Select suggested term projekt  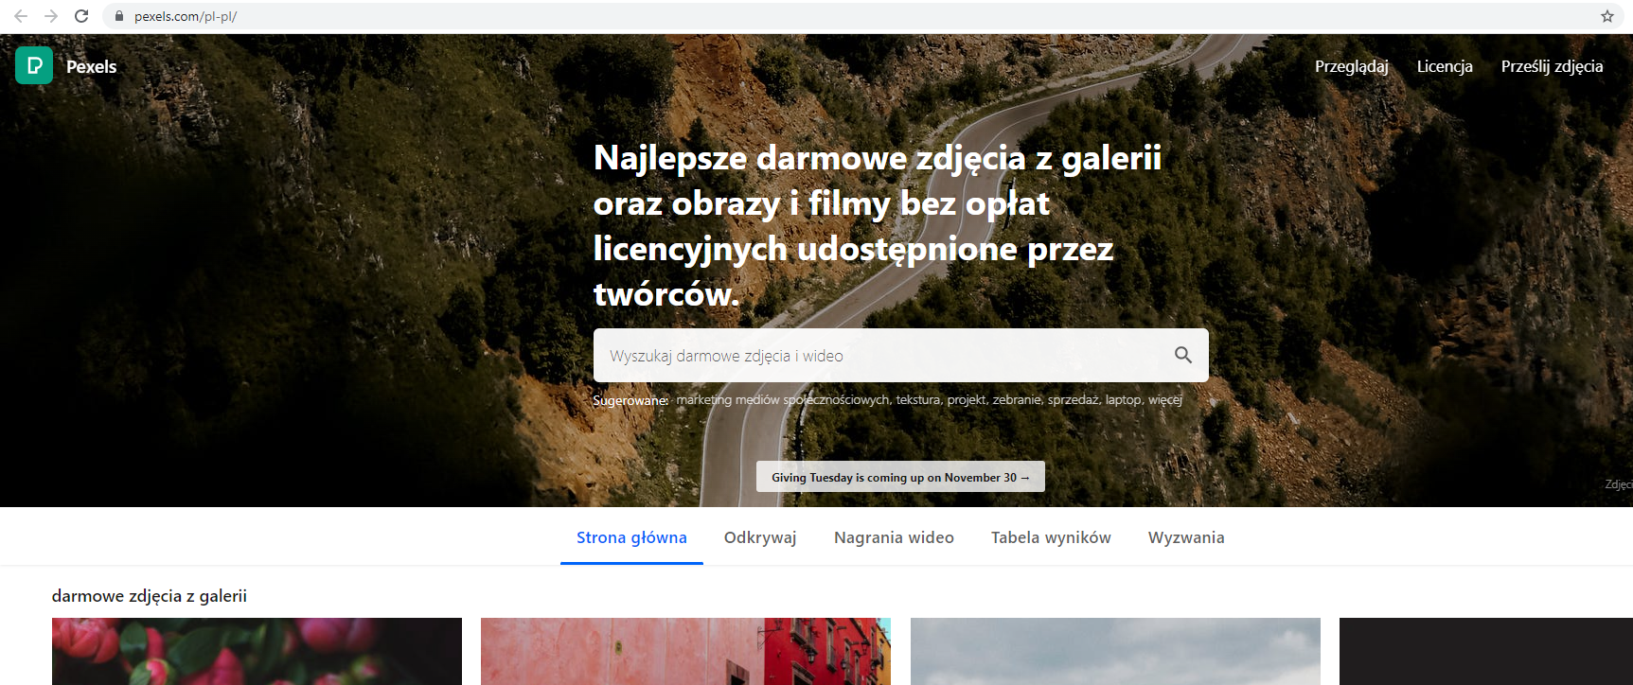click(967, 399)
